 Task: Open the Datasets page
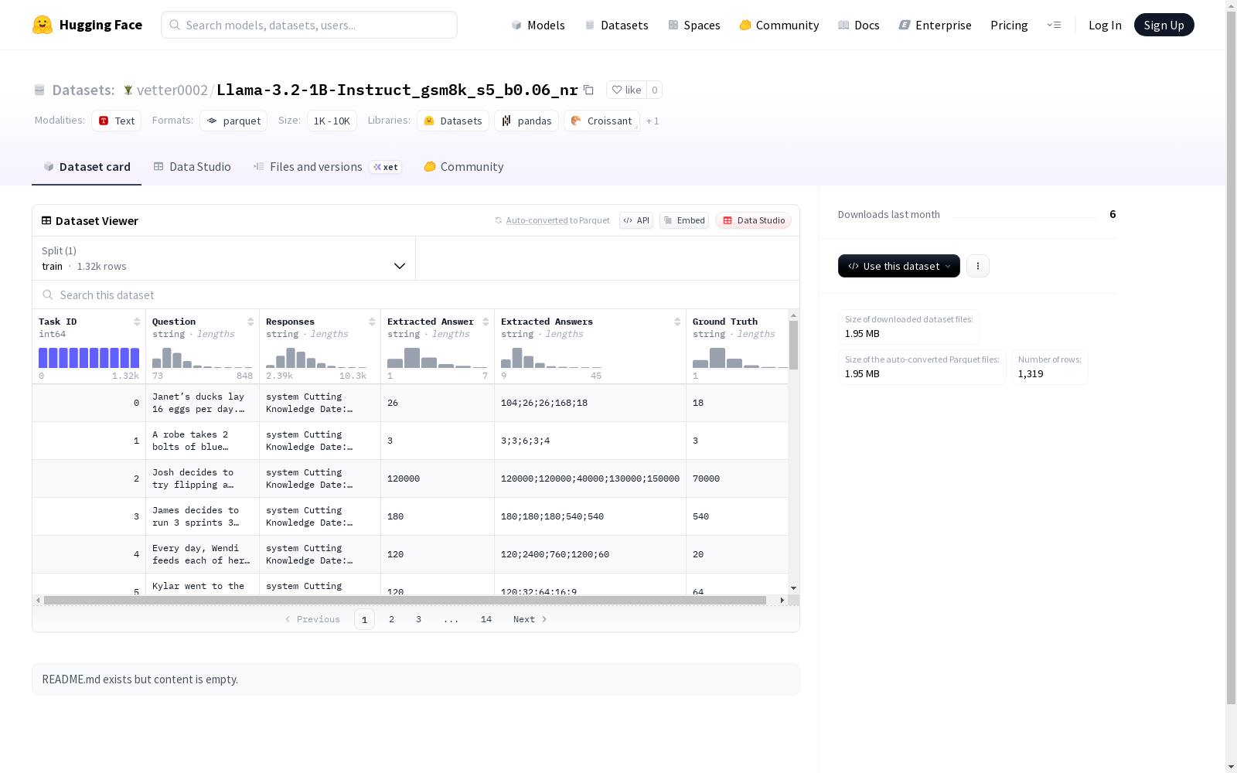click(x=616, y=25)
